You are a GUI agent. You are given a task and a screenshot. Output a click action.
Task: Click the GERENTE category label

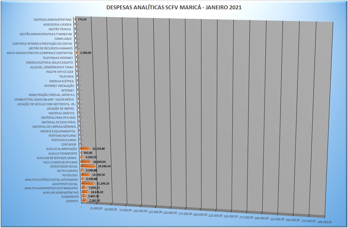pos(72,201)
